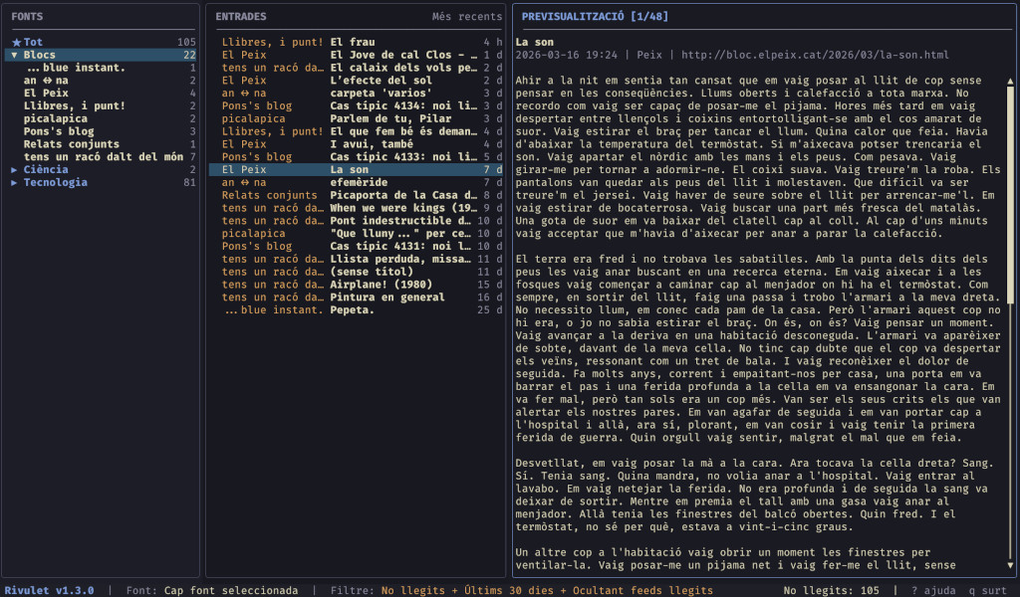Image resolution: width=1020 pixels, height=597 pixels.
Task: Click "Més recents" to change sort order
Action: [467, 16]
